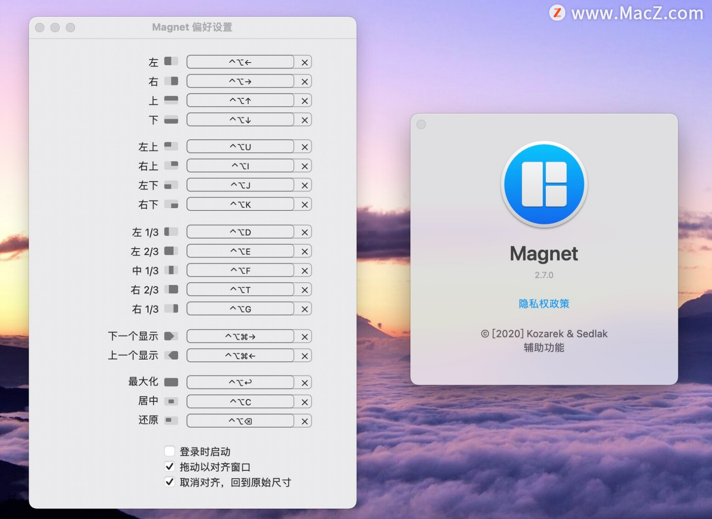Screen dimensions: 712x519
Task: Clear the shortcut for 下一个显示
Action: [305, 337]
